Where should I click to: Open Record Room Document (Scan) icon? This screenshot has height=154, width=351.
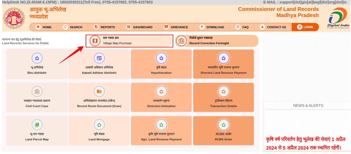pyautogui.click(x=99, y=91)
